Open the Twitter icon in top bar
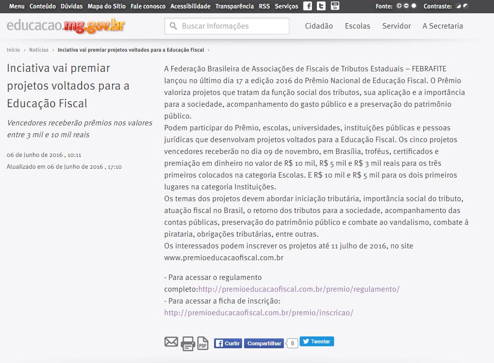 pyautogui.click(x=321, y=6)
